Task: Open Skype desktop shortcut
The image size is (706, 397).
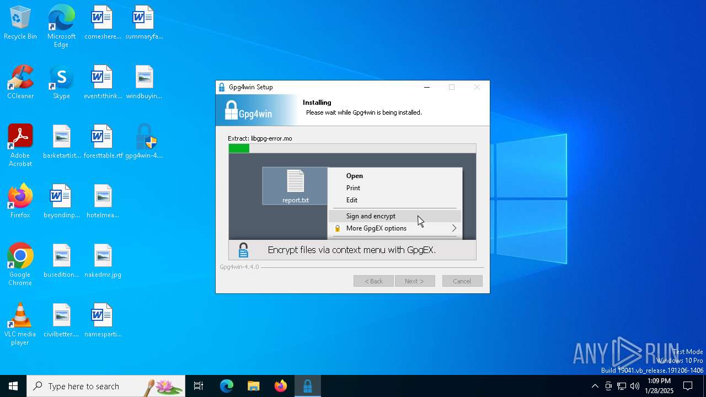Action: (61, 83)
